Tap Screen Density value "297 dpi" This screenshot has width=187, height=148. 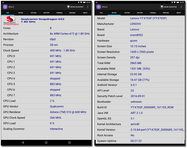coord(135,58)
